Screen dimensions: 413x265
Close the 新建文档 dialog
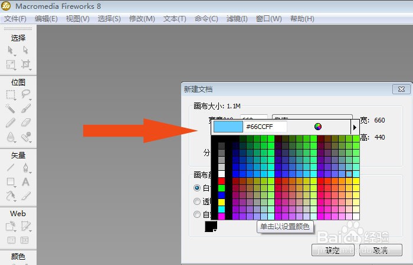(401, 89)
